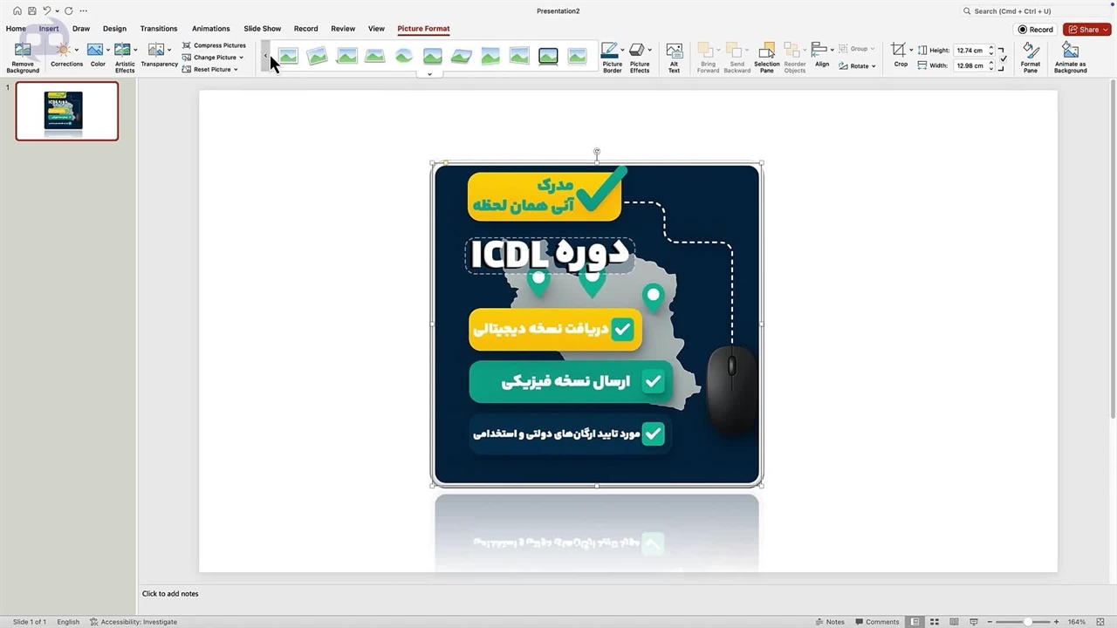
Task: Toggle the lock aspect ratio checkbox
Action: pyautogui.click(x=1004, y=58)
